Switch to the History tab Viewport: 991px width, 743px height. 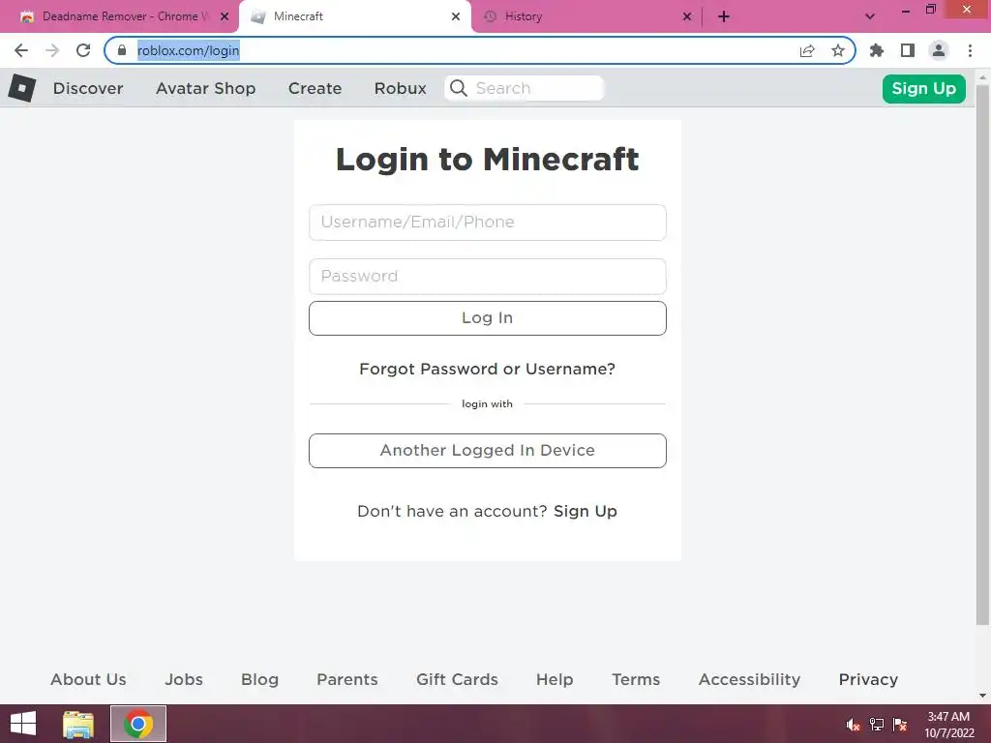(x=586, y=16)
